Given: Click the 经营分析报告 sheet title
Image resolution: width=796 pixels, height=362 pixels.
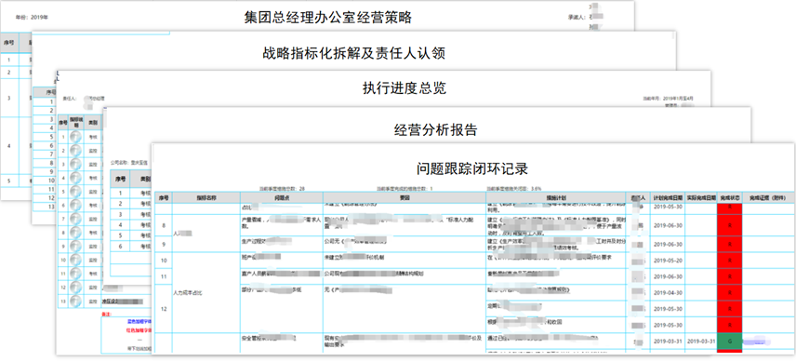Looking at the screenshot, I should [435, 129].
